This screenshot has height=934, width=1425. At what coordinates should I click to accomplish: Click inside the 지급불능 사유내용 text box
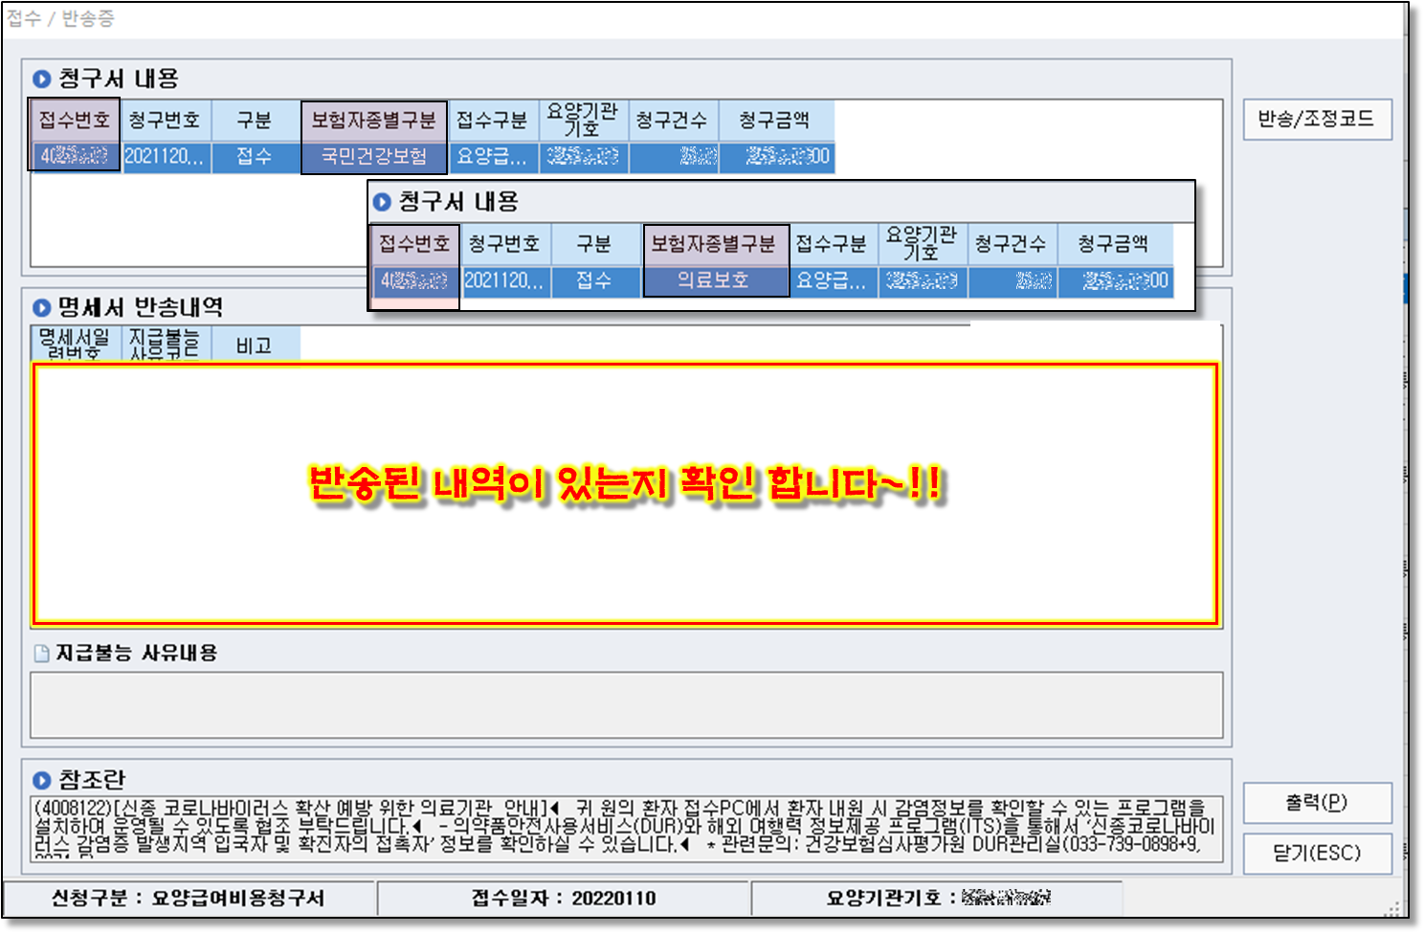point(626,705)
